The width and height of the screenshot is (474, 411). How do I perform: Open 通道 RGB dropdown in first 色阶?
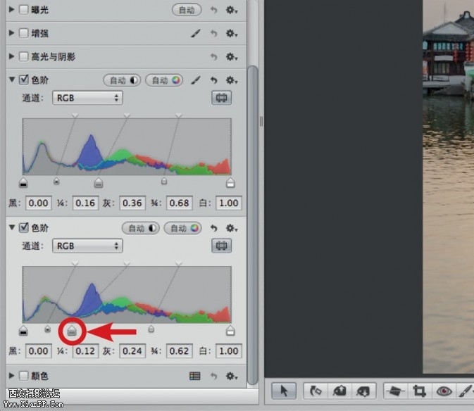(x=87, y=98)
